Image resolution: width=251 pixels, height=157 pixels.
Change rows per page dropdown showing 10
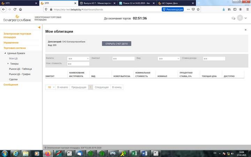point(51,87)
